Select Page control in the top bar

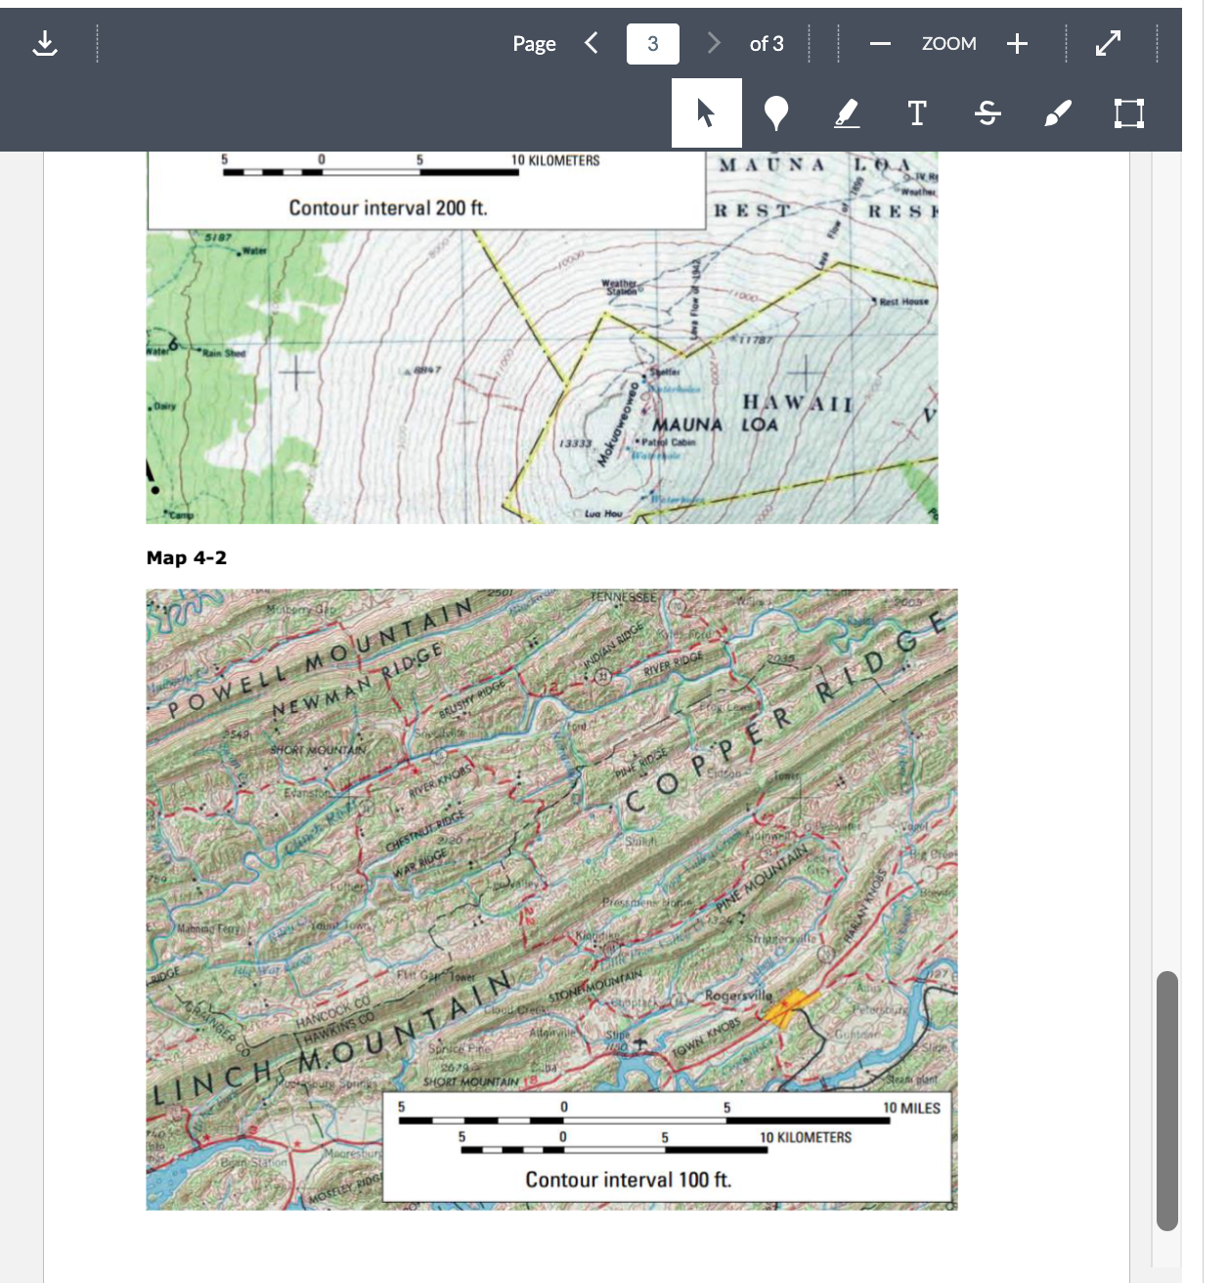(x=533, y=43)
